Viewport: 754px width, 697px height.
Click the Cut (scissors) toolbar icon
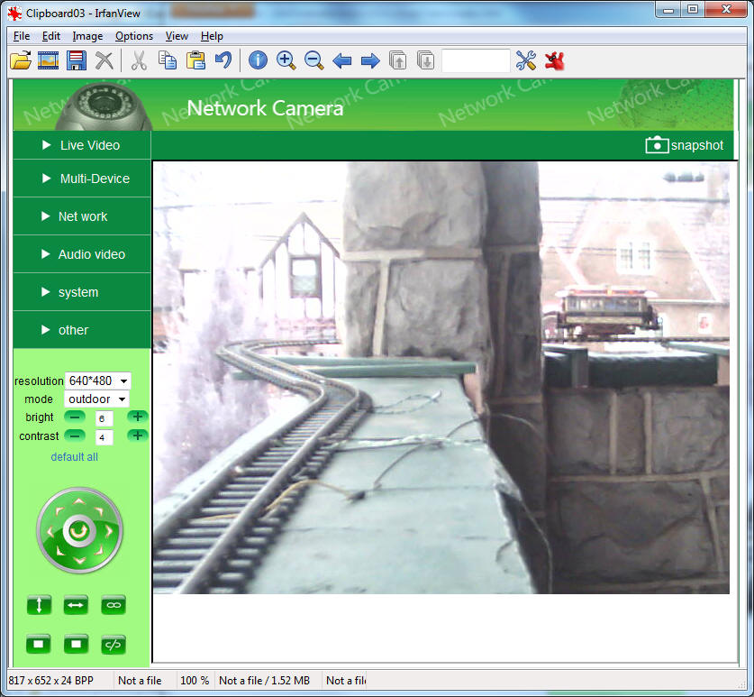[139, 60]
